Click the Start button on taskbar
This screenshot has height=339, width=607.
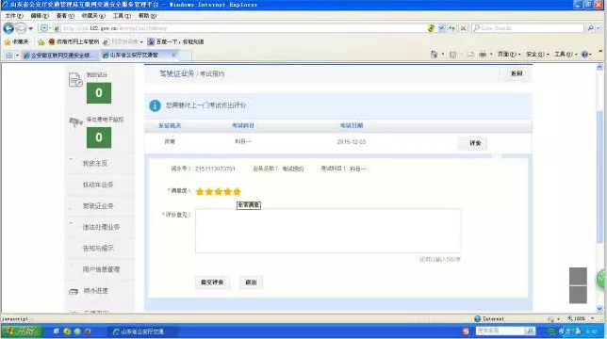(21, 331)
